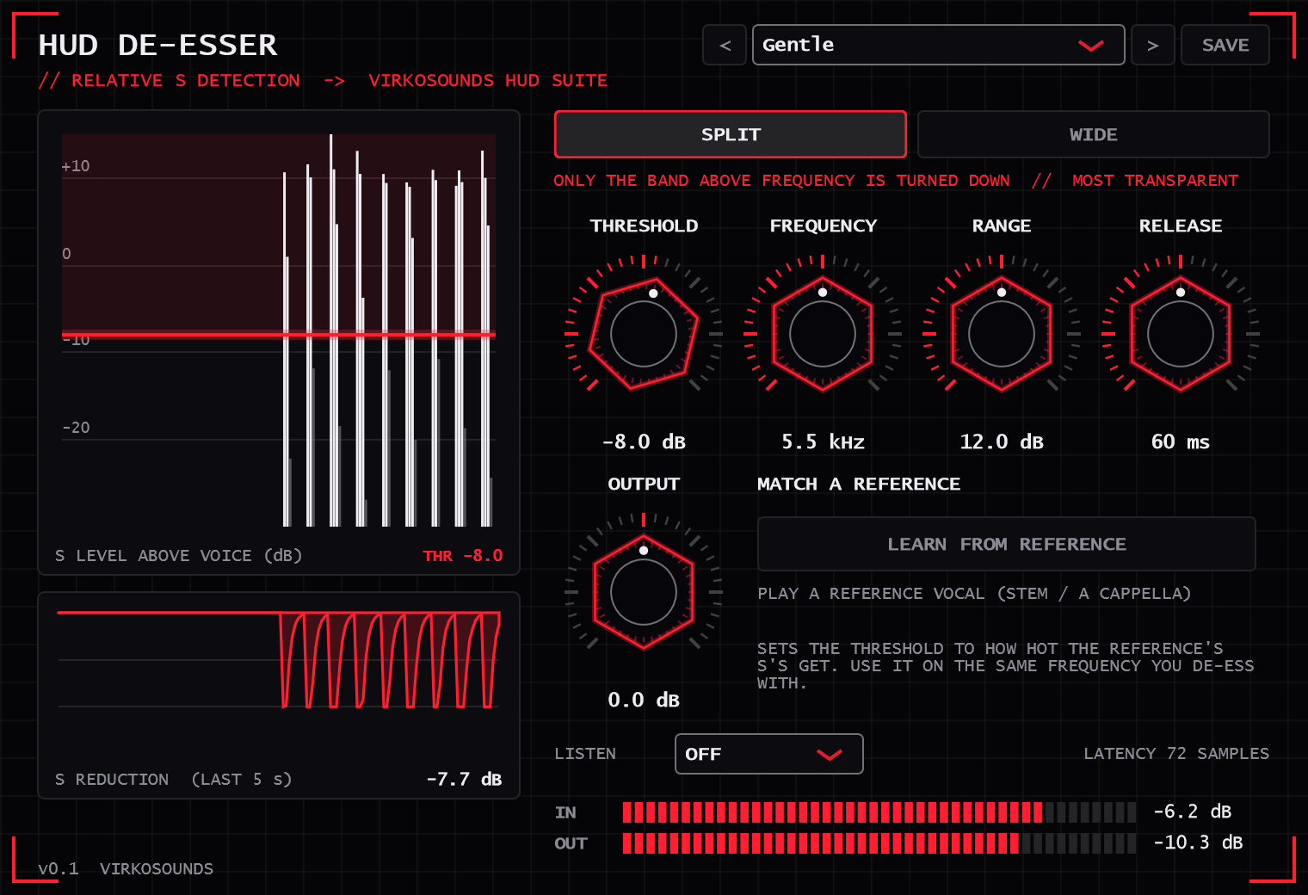
Task: Click the Release knob
Action: (x=1181, y=334)
